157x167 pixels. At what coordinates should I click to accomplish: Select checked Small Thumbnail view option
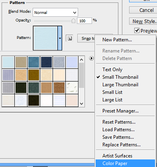coord(125,77)
